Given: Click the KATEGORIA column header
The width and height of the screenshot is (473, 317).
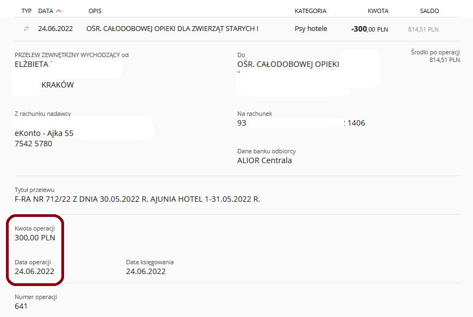Looking at the screenshot, I should click(311, 11).
